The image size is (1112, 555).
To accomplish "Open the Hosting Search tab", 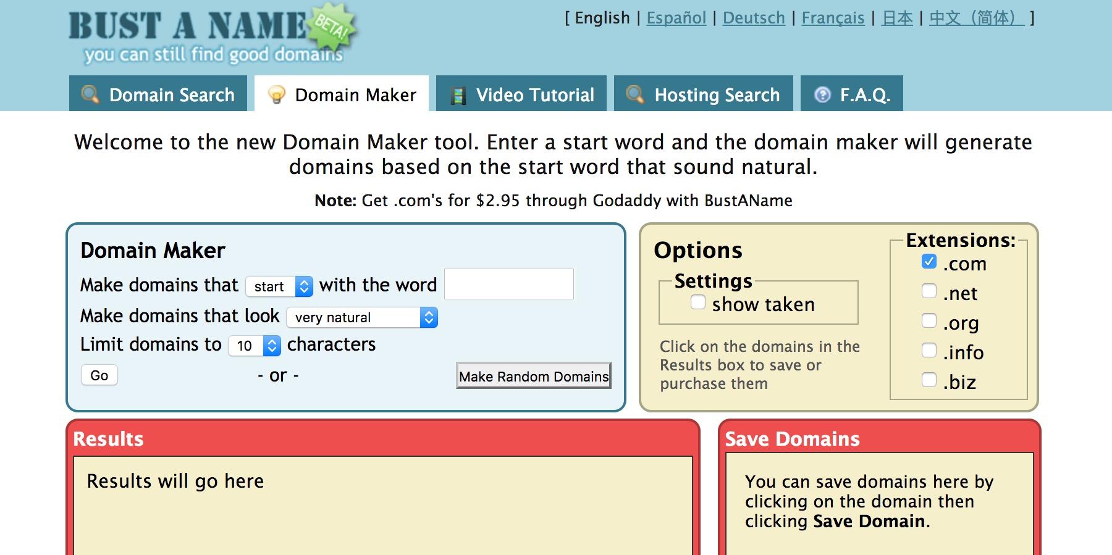I will (704, 94).
